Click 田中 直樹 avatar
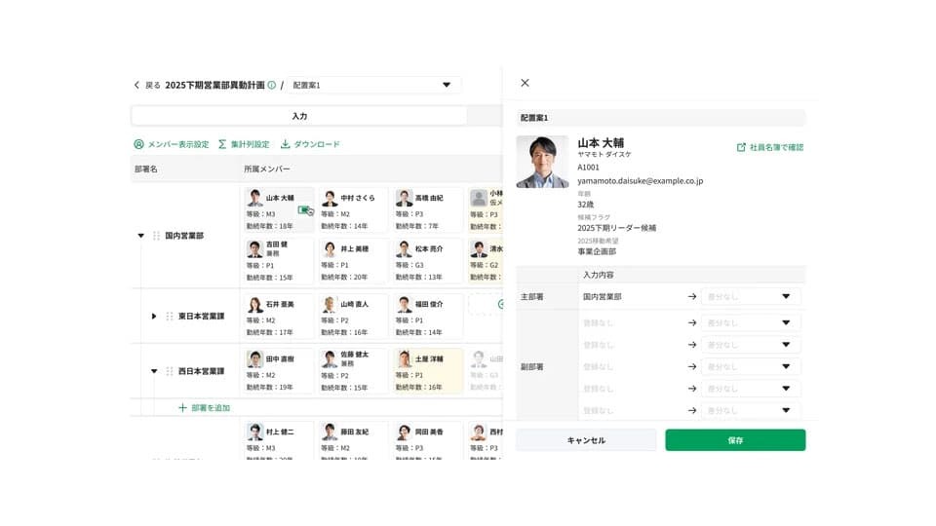The width and height of the screenshot is (936, 526). point(254,359)
